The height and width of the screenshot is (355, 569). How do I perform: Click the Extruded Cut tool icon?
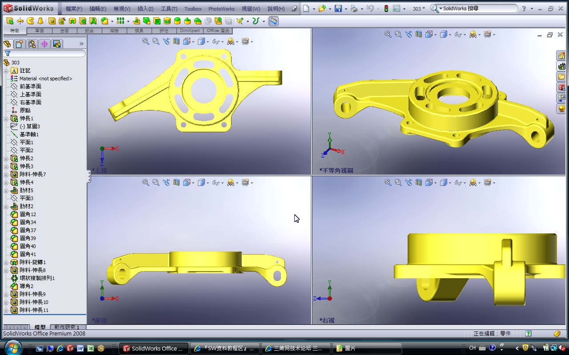click(x=52, y=21)
